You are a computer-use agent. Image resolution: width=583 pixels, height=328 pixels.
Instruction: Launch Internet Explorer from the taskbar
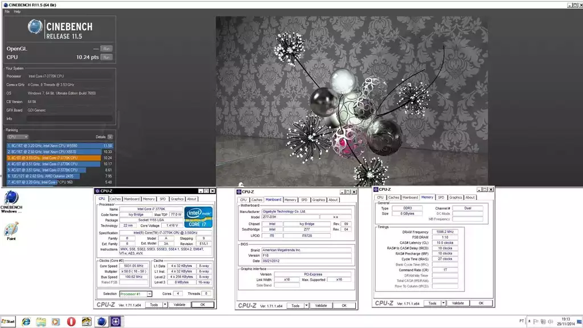[x=26, y=321]
